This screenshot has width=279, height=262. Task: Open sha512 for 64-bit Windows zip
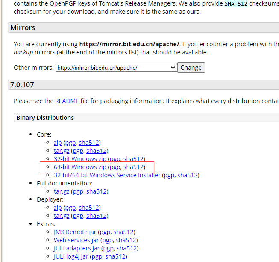[x=133, y=167]
